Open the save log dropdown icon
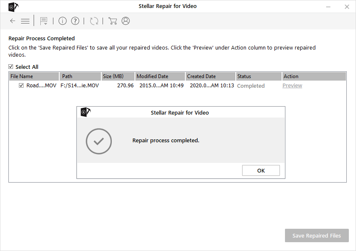Viewport: 356px width, 251px height. (x=44, y=21)
